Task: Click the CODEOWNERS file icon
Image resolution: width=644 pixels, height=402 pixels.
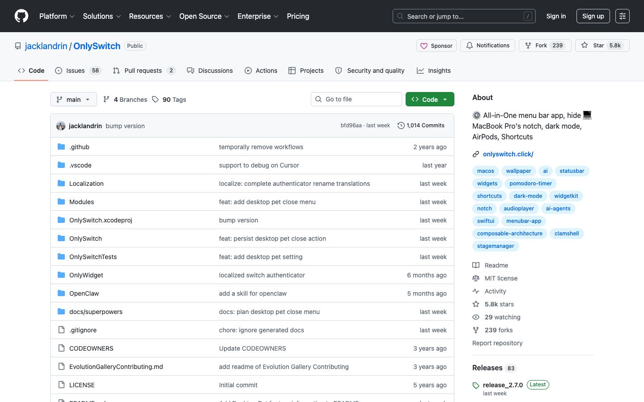Action: click(61, 348)
